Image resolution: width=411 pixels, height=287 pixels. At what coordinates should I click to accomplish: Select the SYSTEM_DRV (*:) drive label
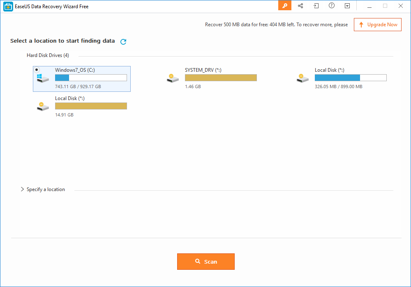coord(203,70)
